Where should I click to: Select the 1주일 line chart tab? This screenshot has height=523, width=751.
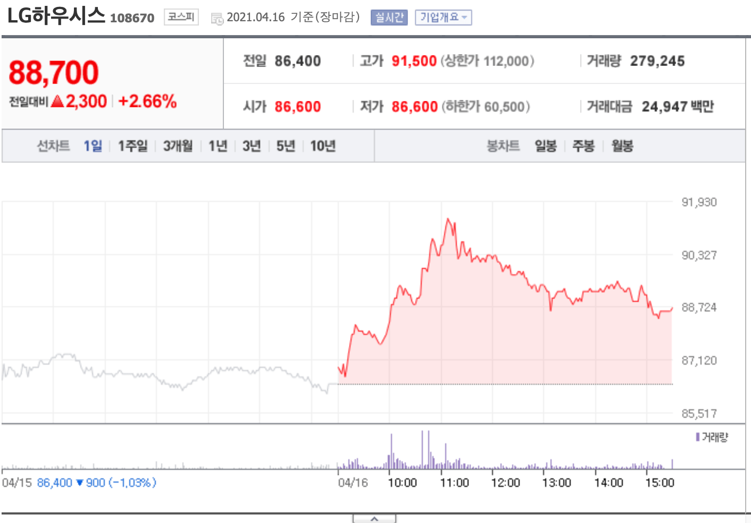[x=132, y=146]
